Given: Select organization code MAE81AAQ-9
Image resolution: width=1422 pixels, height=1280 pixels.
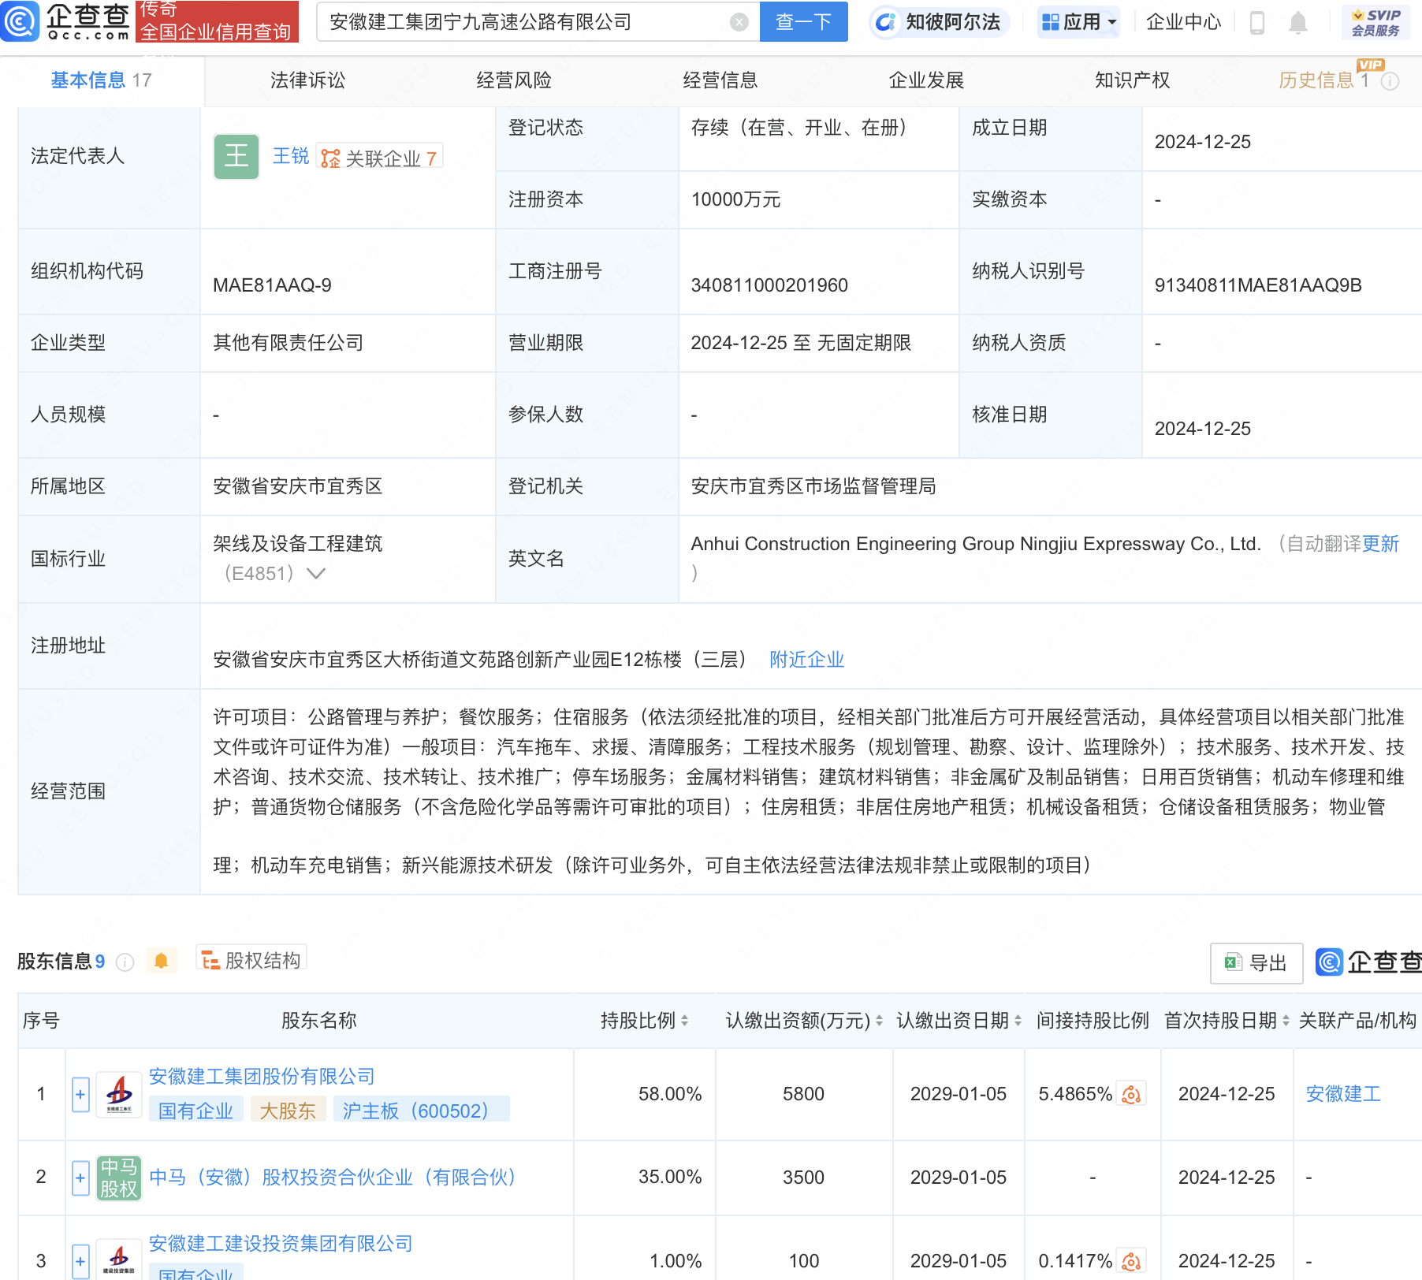Looking at the screenshot, I should 272,285.
